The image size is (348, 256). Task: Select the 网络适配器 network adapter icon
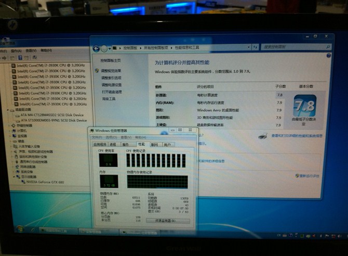(x=17, y=167)
